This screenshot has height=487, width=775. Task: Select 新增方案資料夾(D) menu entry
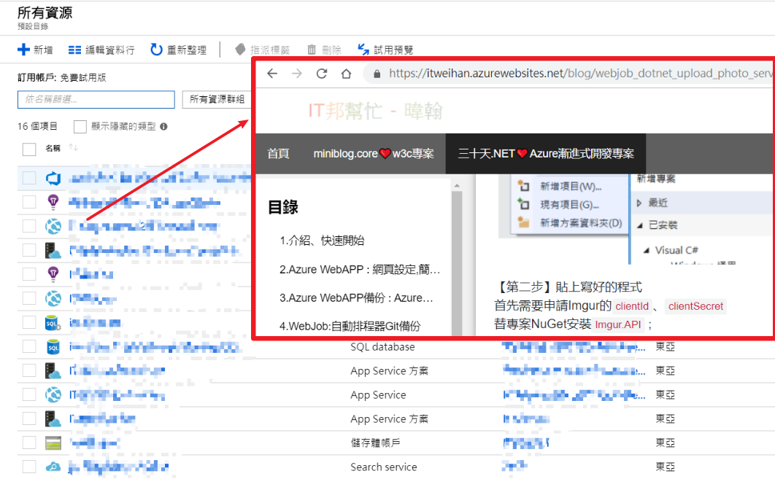[581, 223]
